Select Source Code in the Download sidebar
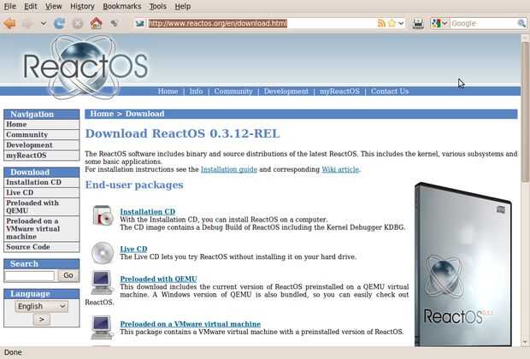This screenshot has height=359, width=530. click(42, 247)
